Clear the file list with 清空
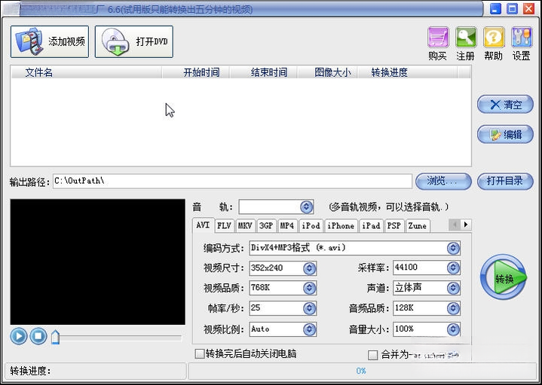542x385 pixels. click(505, 105)
